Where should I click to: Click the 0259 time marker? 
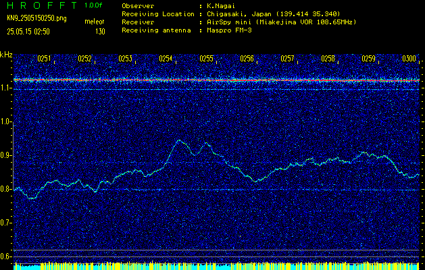pyautogui.click(x=369, y=59)
